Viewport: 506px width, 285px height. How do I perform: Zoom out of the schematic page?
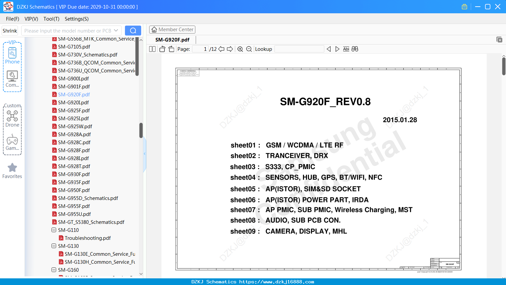[x=249, y=49]
